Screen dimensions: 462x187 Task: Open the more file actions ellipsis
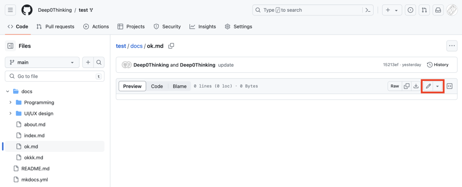(452, 46)
